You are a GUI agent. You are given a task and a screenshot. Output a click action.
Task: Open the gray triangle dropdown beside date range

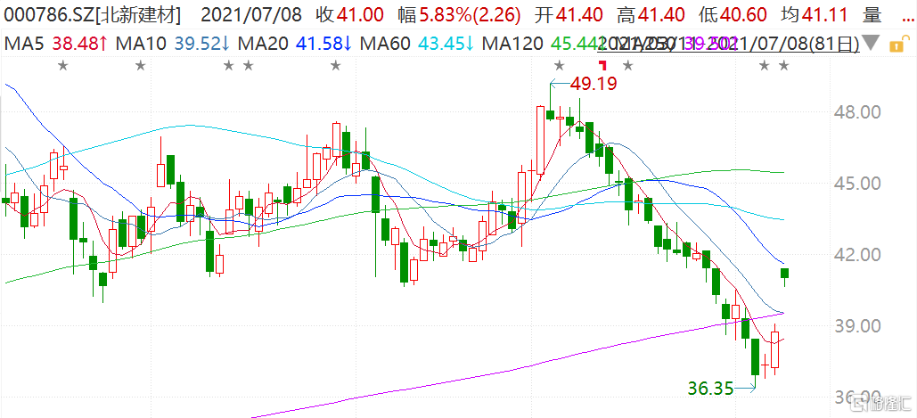(x=871, y=44)
